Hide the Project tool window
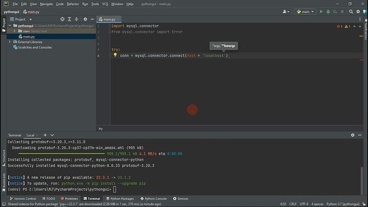The height and width of the screenshot is (207, 368). point(92,19)
